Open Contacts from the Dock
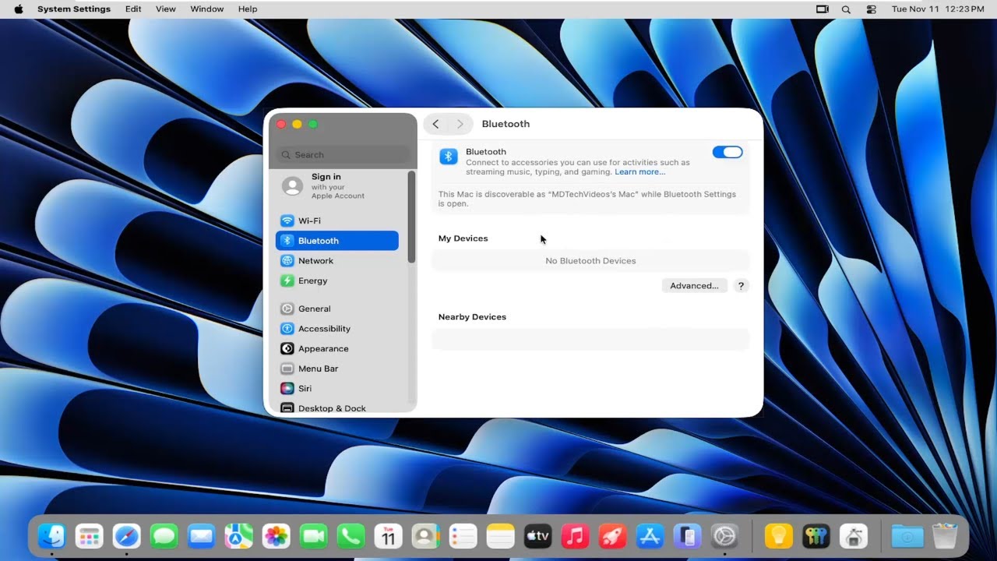997x561 pixels. (426, 536)
